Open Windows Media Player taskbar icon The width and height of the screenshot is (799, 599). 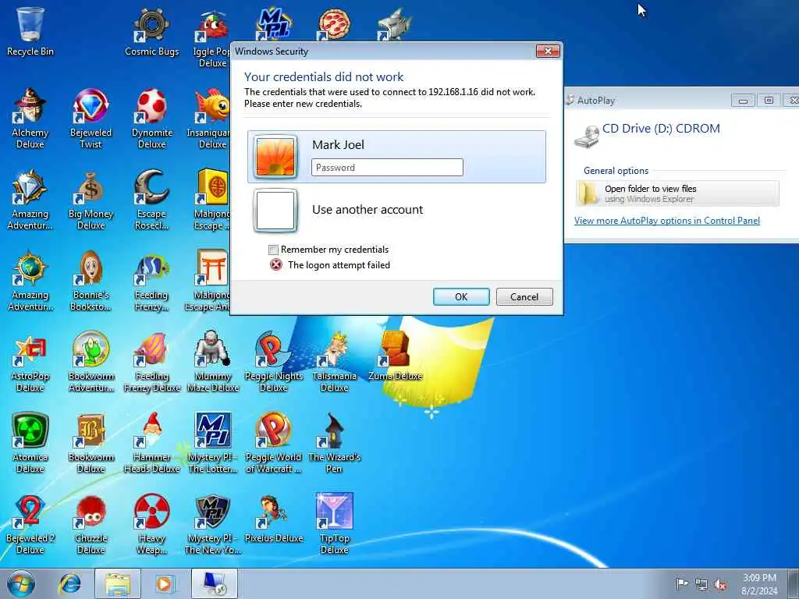[164, 583]
